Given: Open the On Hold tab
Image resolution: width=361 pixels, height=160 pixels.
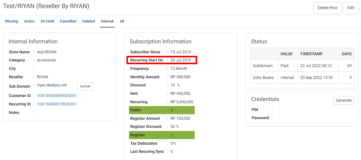Looking at the screenshot, I should coord(47,21).
